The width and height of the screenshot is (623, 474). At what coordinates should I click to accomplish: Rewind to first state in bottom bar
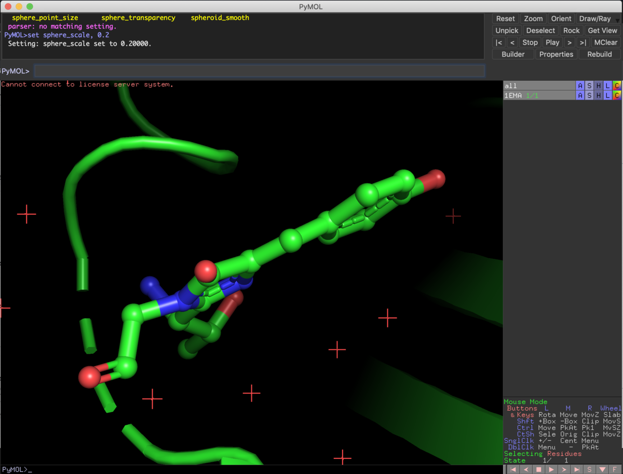[514, 469]
